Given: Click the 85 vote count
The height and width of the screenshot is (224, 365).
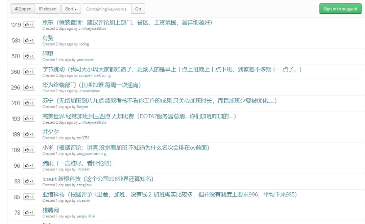Looking at the screenshot, I should [17, 197].
